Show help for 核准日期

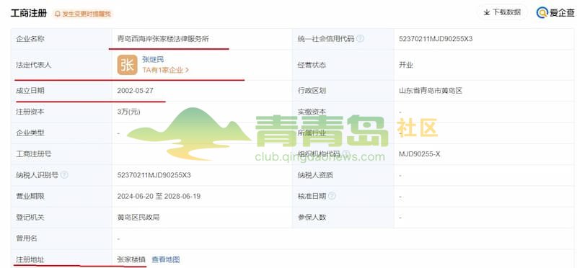click(332, 196)
